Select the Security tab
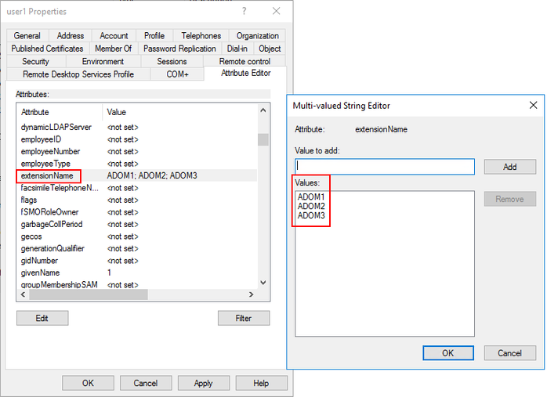The height and width of the screenshot is (397, 547). click(35, 61)
